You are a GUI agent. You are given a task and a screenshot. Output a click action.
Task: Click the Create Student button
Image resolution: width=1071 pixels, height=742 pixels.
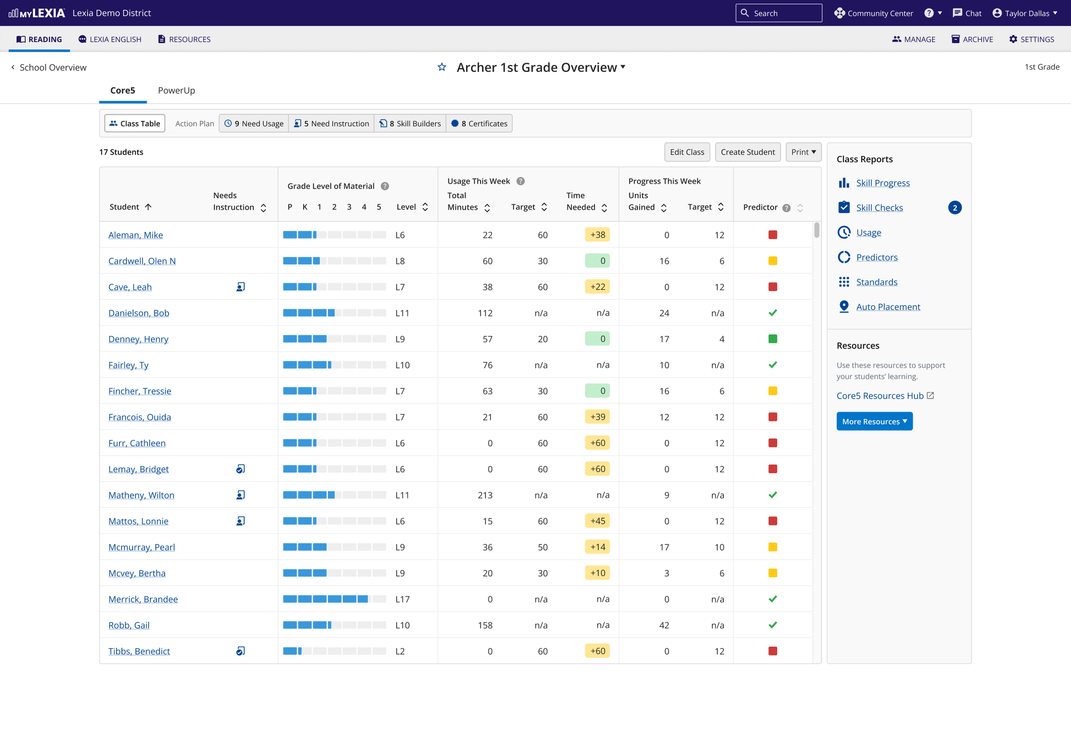point(747,152)
